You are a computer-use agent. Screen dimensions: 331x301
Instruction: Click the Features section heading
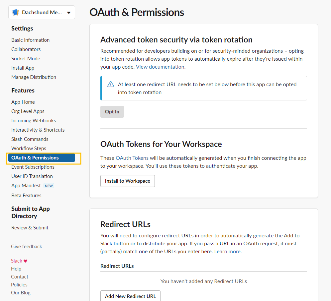tap(23, 90)
